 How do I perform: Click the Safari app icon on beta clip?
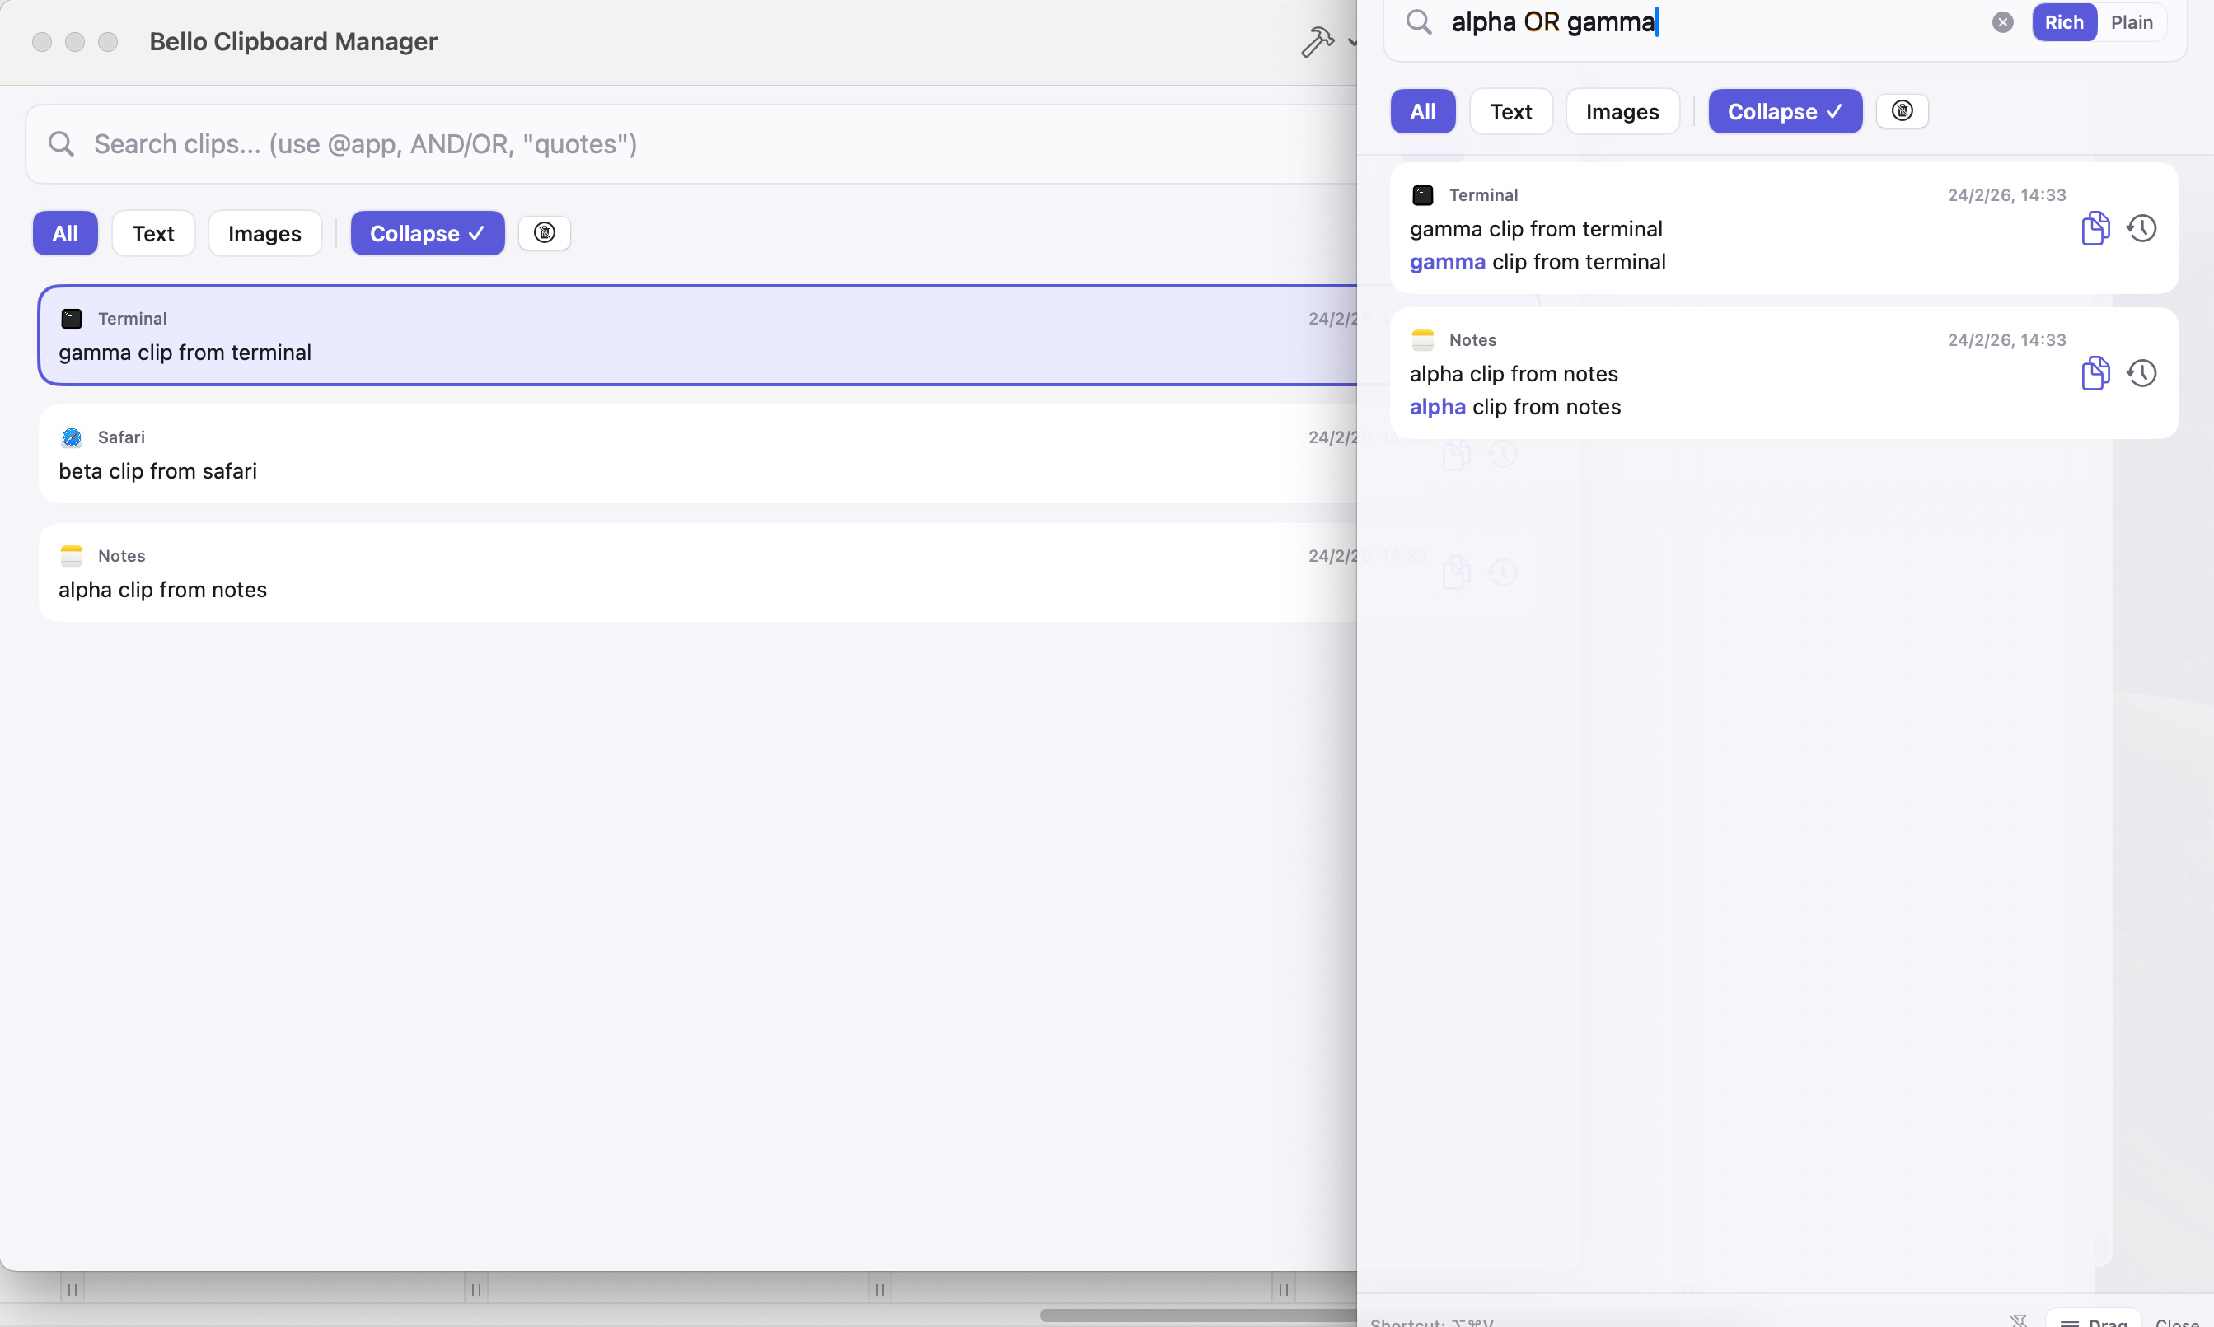point(72,437)
